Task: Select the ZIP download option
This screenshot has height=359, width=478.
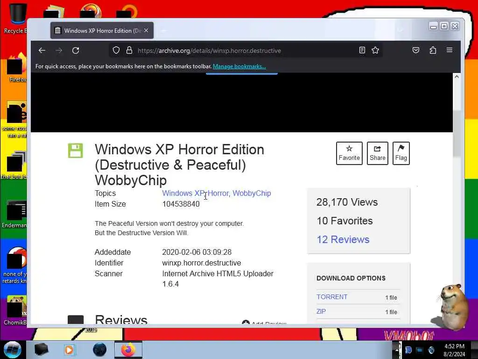Action: click(321, 311)
